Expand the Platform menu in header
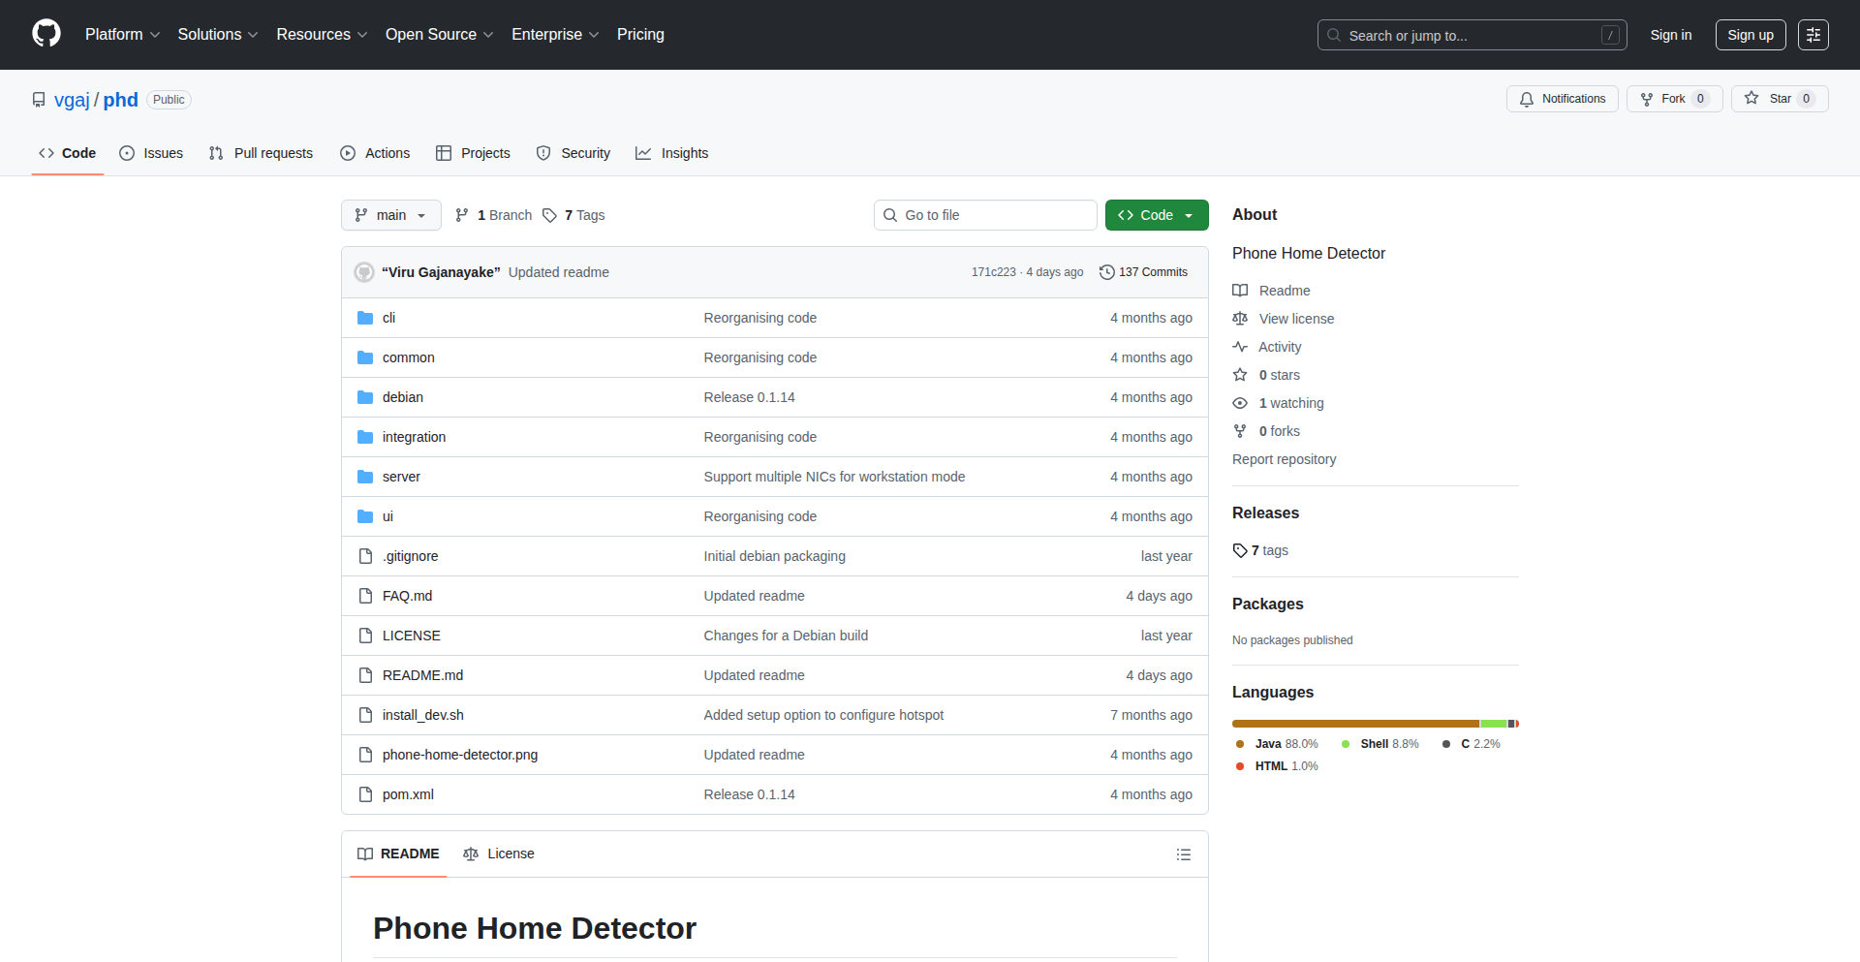 pyautogui.click(x=122, y=35)
